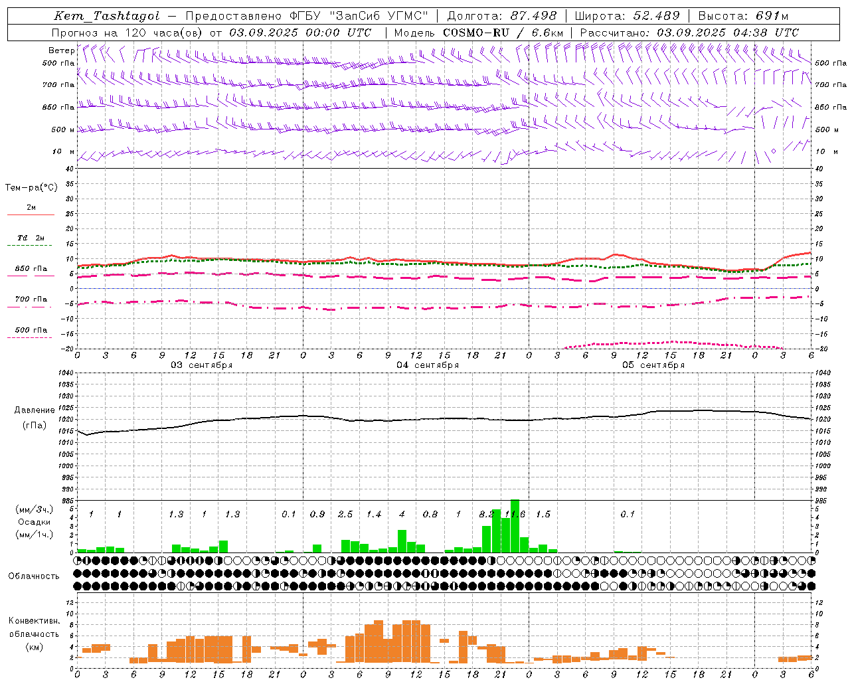Click the (км) convective cloud unit label
The image size is (850, 680).
click(x=34, y=647)
